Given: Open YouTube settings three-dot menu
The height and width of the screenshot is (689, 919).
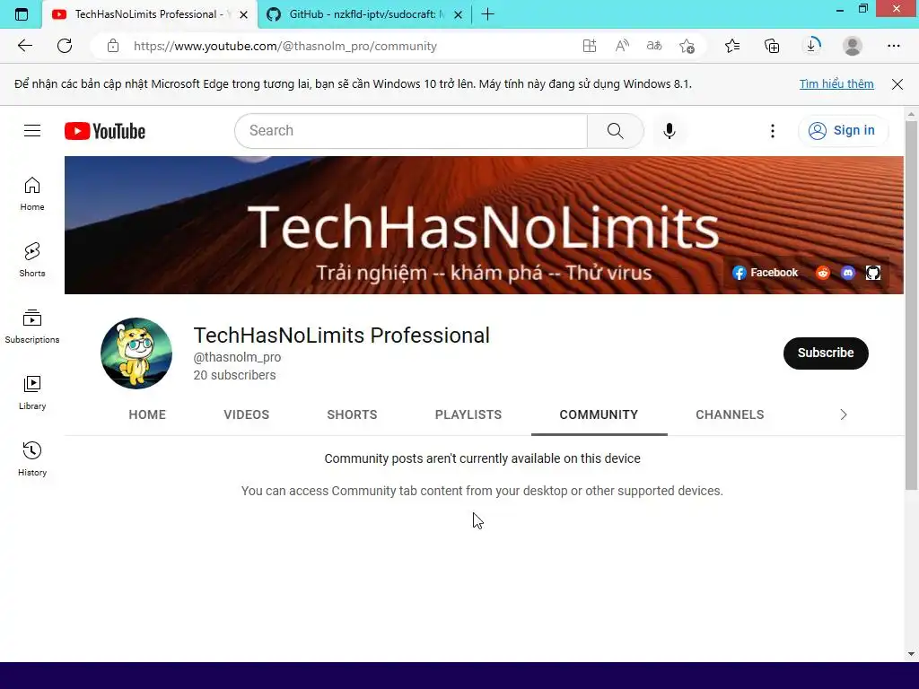Looking at the screenshot, I should click(773, 131).
